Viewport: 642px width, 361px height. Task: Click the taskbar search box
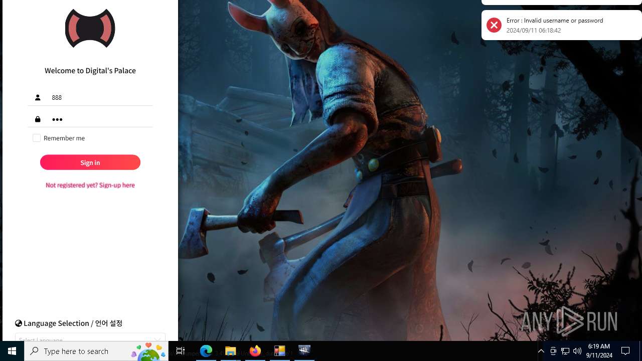point(96,351)
